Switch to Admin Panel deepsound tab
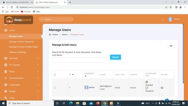The width and height of the screenshot is (188, 106). click(x=50, y=2)
